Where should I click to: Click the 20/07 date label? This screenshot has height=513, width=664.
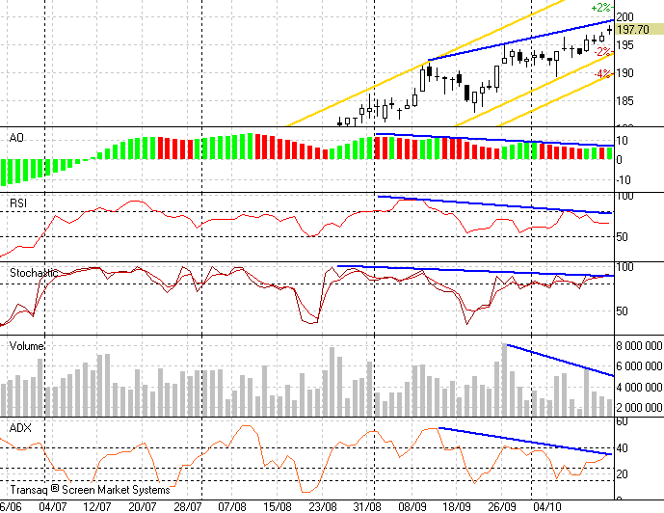point(143,506)
